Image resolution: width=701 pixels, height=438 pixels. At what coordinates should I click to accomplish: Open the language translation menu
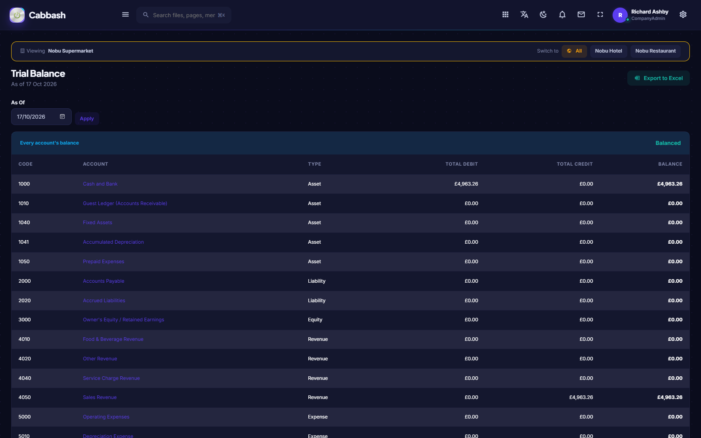click(524, 15)
